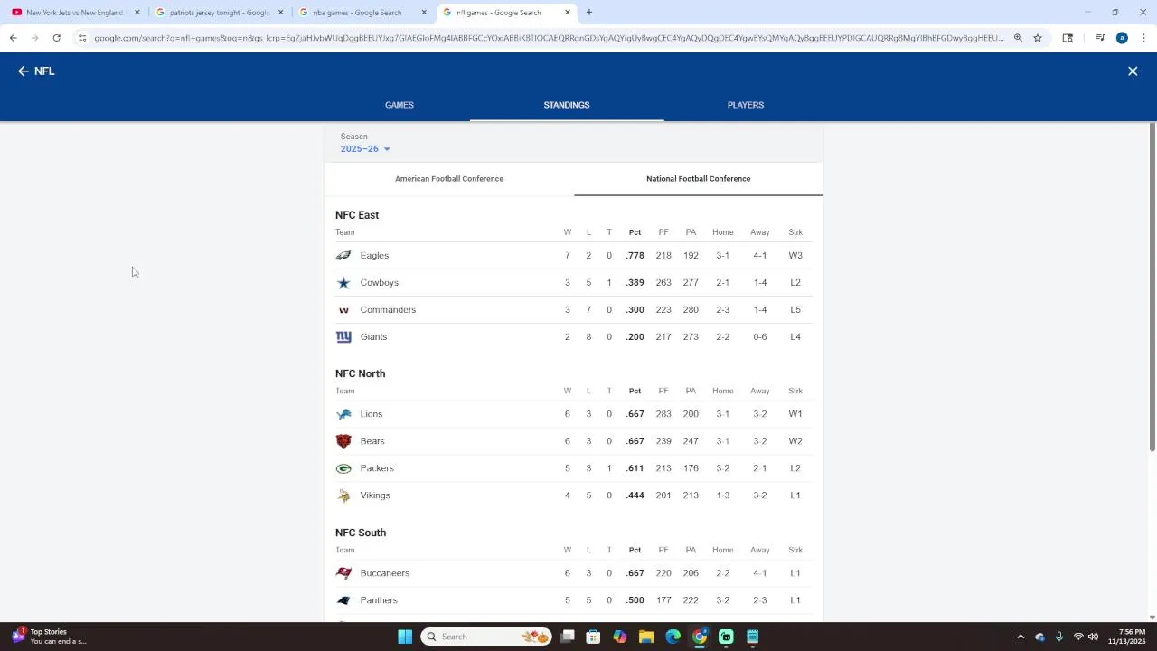Open Microsoft Edge from the taskbar
Screen dimensions: 1157x651
click(x=673, y=637)
